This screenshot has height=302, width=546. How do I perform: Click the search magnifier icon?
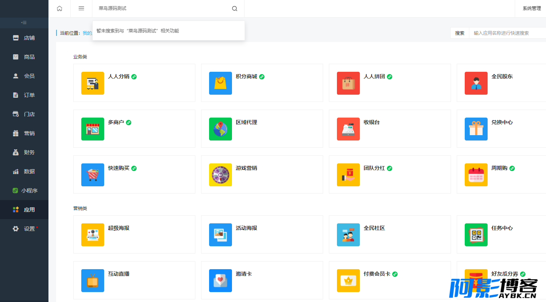235,8
